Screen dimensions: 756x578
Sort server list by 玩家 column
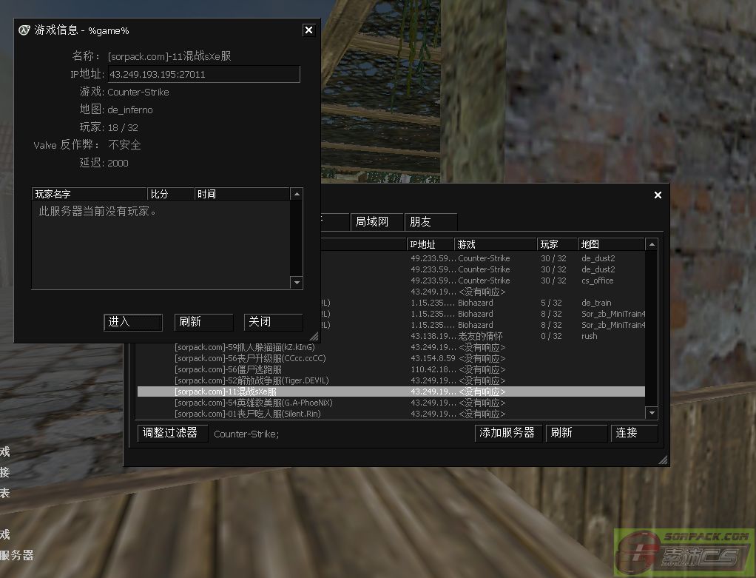pyautogui.click(x=557, y=244)
